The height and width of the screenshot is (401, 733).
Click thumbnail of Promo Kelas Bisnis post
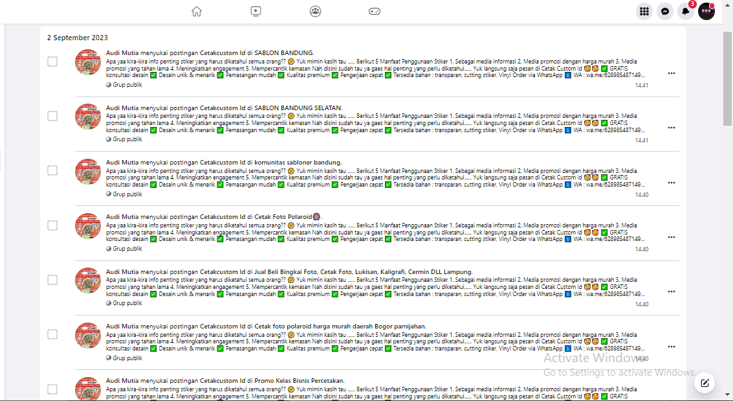point(88,388)
